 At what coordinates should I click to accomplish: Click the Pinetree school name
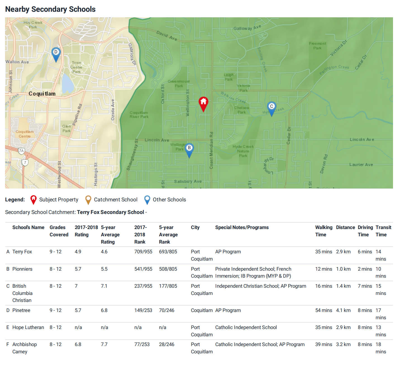tap(21, 310)
